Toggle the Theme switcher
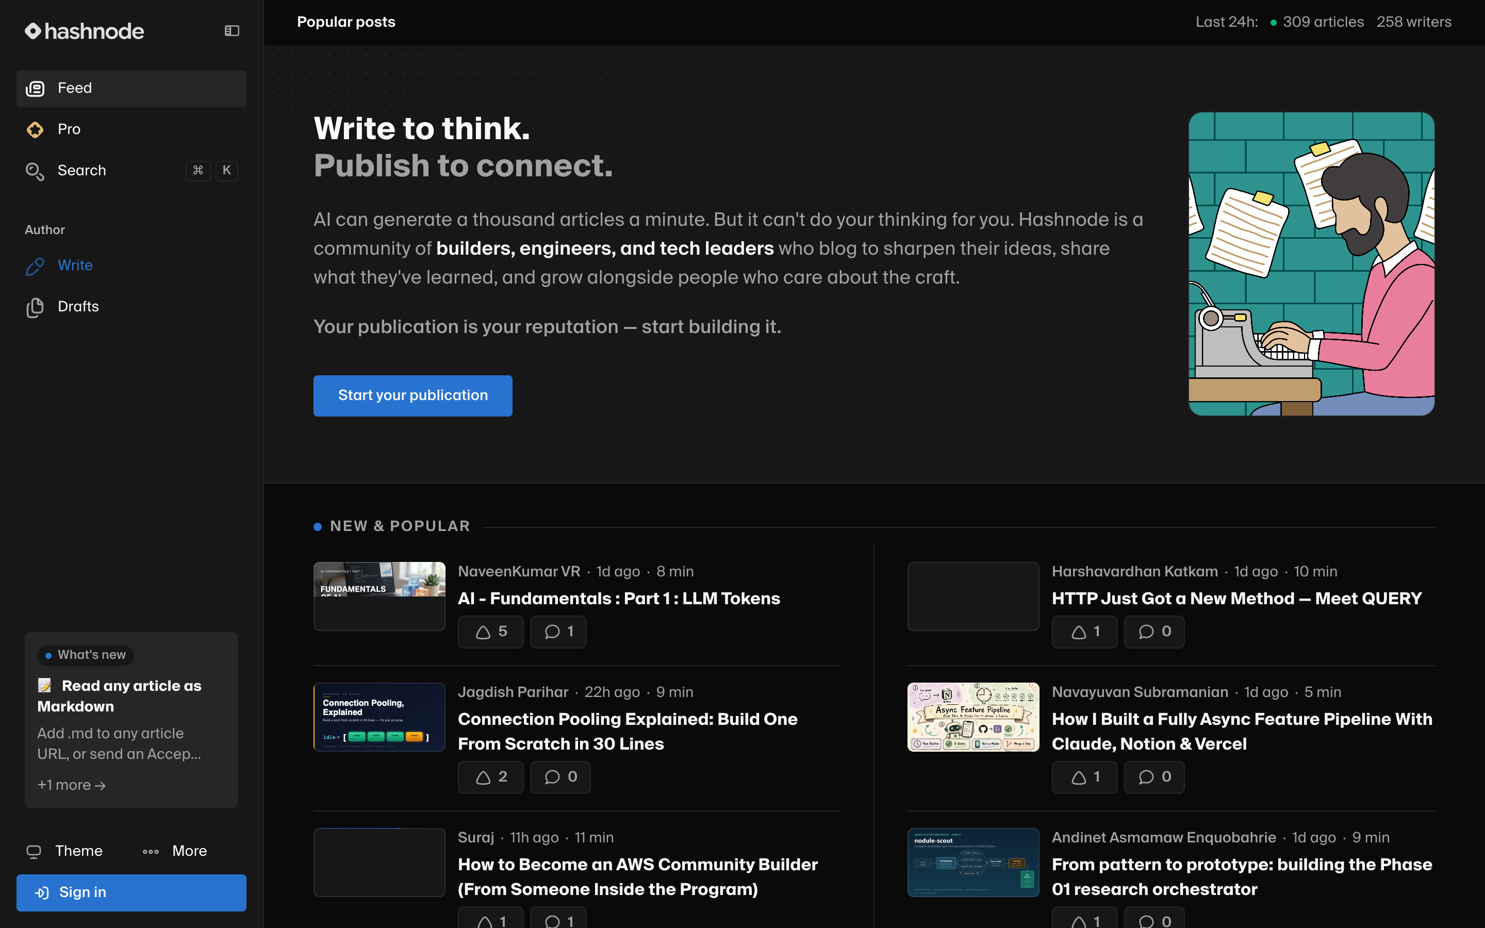Viewport: 1485px width, 928px height. pyautogui.click(x=64, y=851)
